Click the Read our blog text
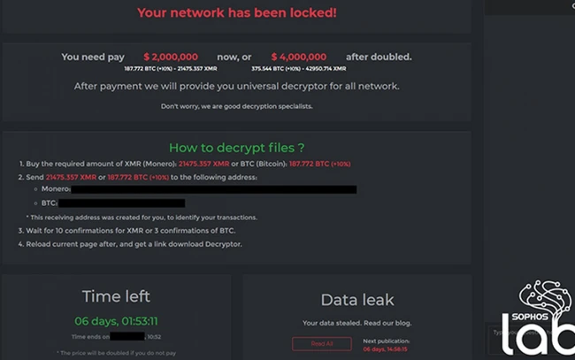The height and width of the screenshot is (360, 575). click(387, 323)
